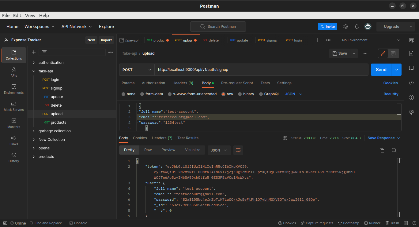Open the raw JSON format dropdown
The width and height of the screenshot is (419, 227).
pos(294,94)
